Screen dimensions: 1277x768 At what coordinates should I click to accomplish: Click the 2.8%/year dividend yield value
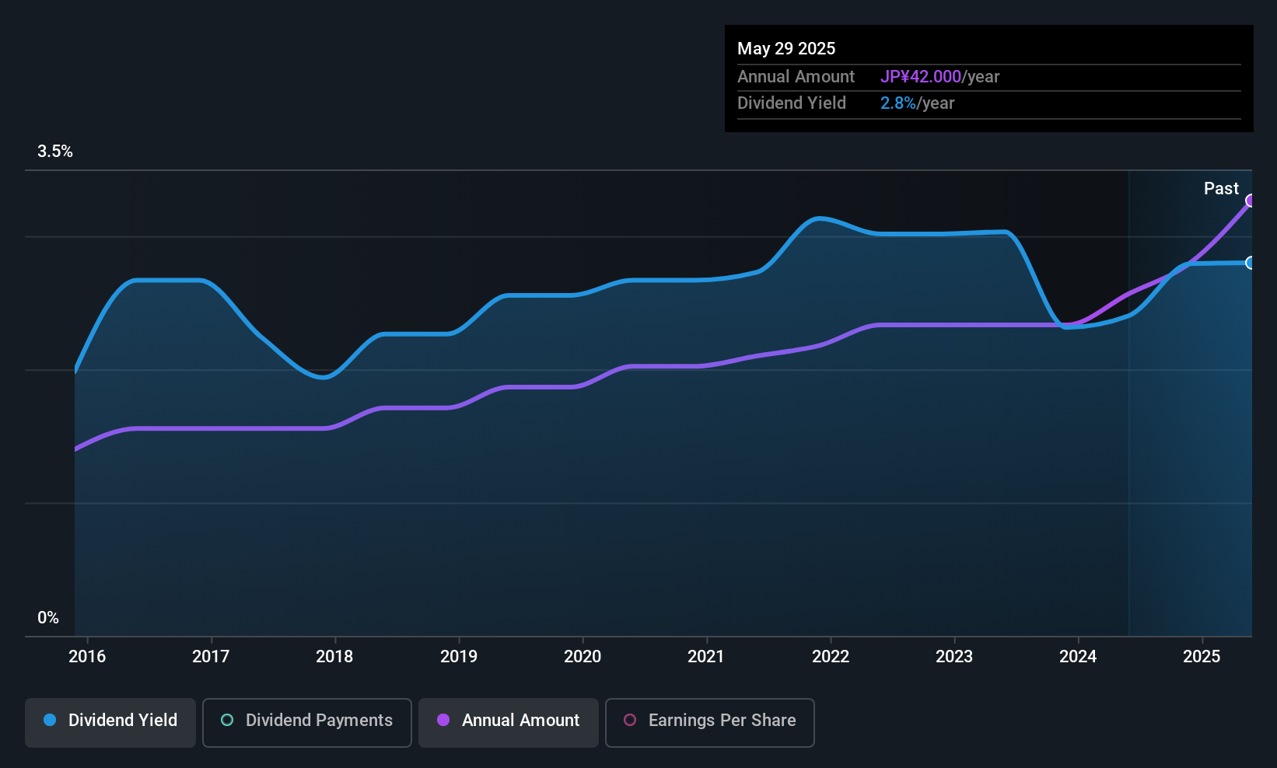tap(917, 103)
